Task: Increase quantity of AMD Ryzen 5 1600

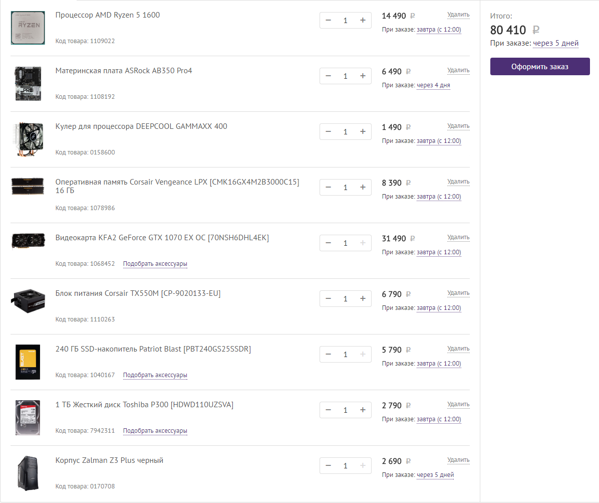Action: (x=363, y=21)
